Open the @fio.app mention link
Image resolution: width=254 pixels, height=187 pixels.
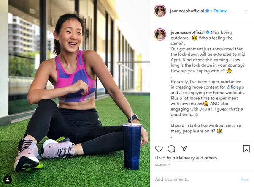pyautogui.click(x=235, y=87)
